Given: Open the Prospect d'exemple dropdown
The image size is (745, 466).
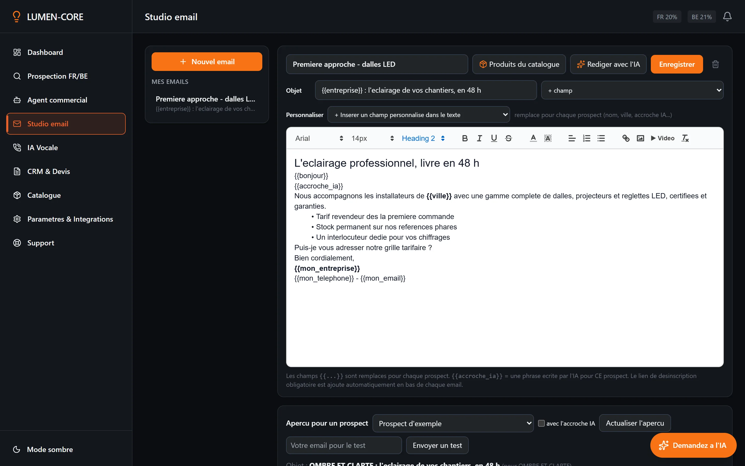Looking at the screenshot, I should point(453,423).
